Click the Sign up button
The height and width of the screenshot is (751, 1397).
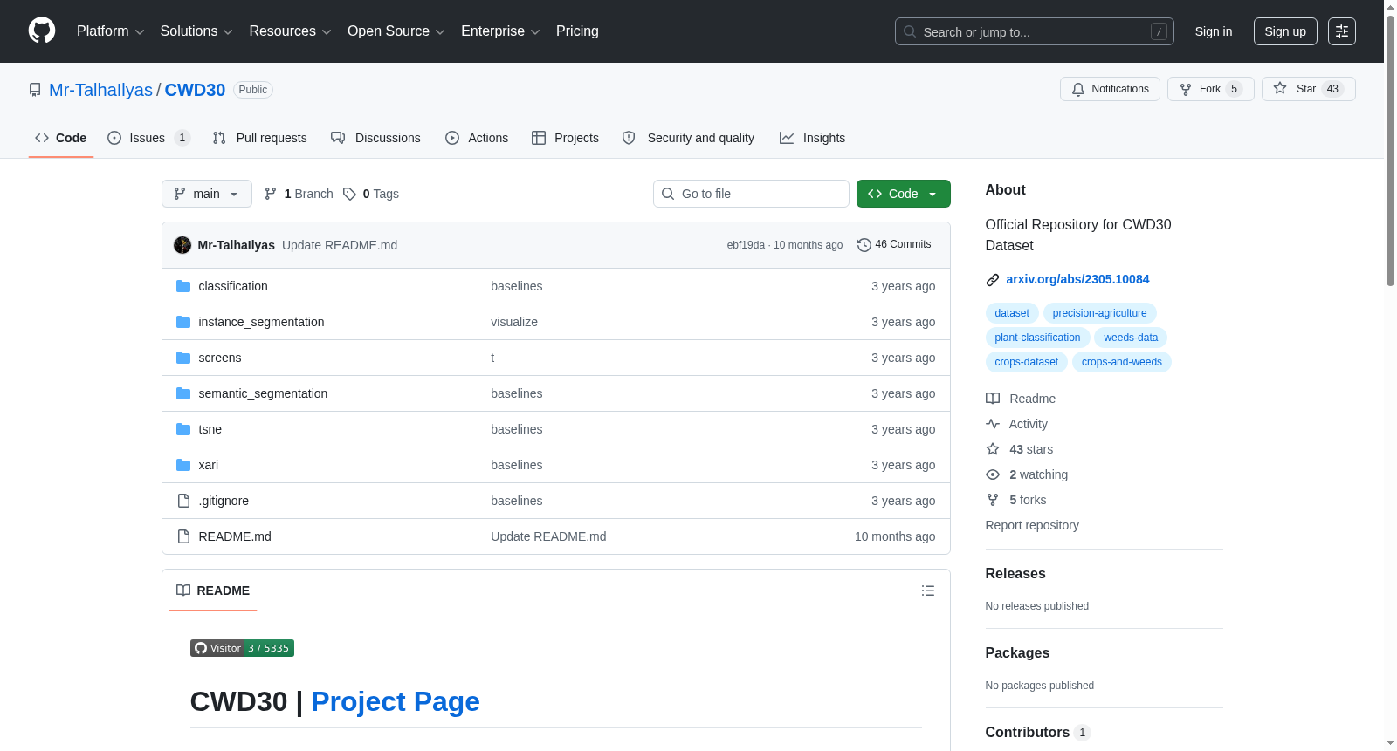1285,31
